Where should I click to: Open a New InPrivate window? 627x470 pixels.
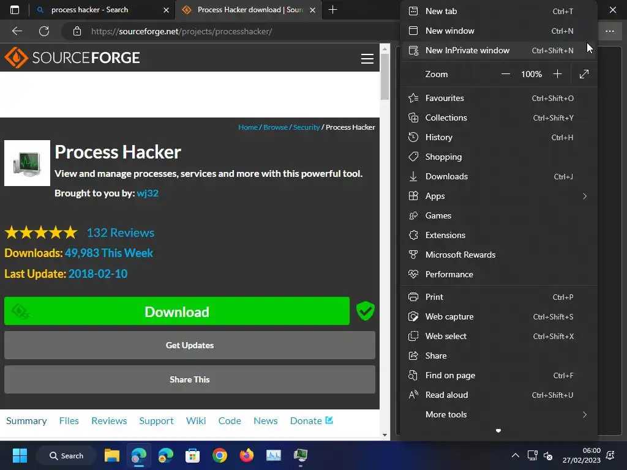(x=498, y=50)
